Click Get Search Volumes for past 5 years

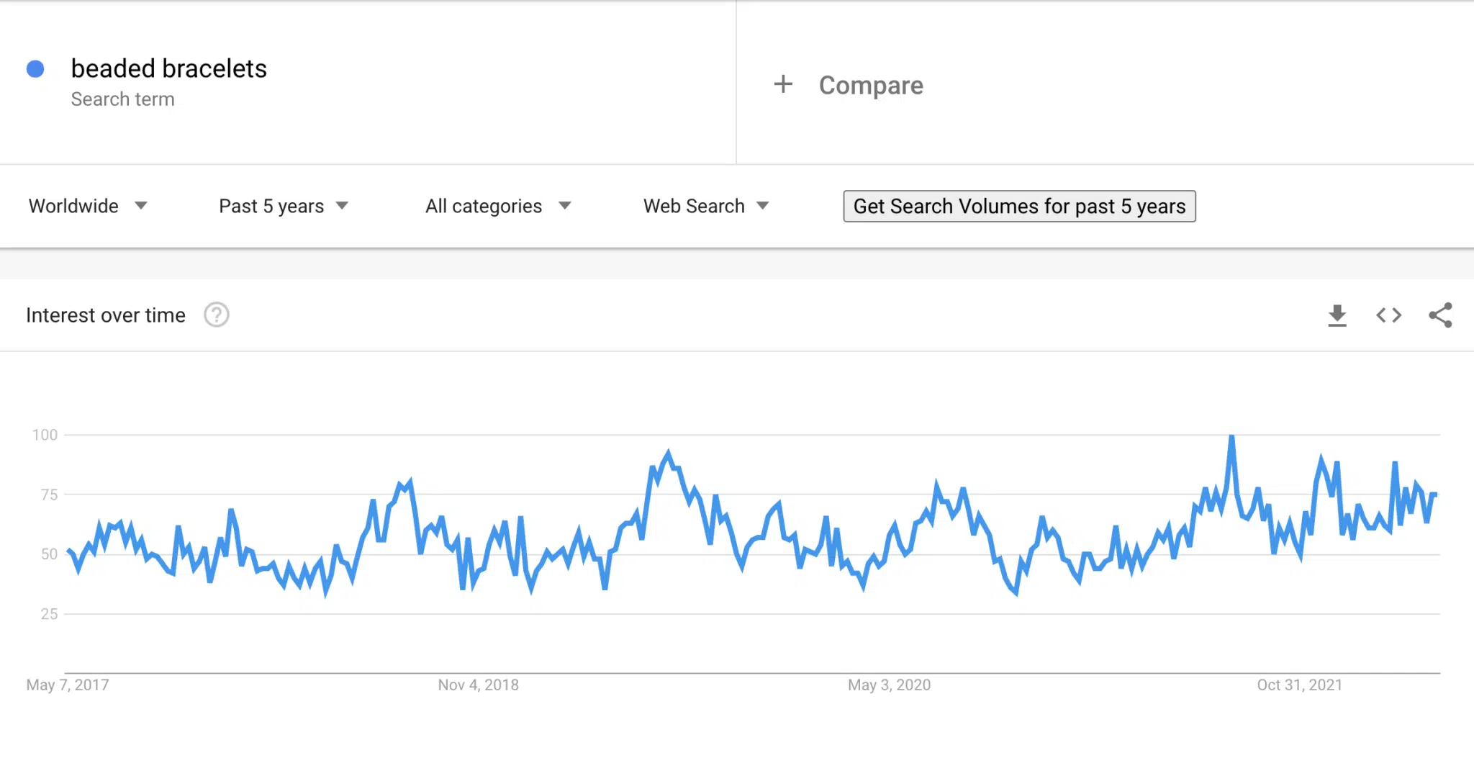tap(1019, 207)
